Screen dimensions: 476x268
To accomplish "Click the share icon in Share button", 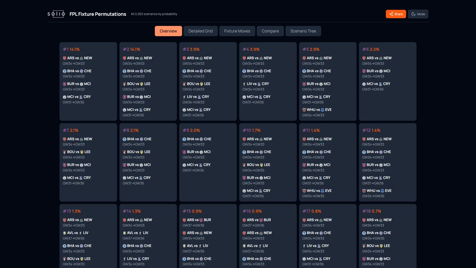I will 391,14.
